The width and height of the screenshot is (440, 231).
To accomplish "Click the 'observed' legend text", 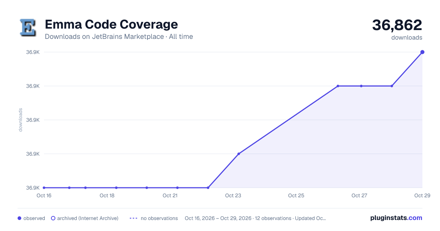I will (x=34, y=218).
